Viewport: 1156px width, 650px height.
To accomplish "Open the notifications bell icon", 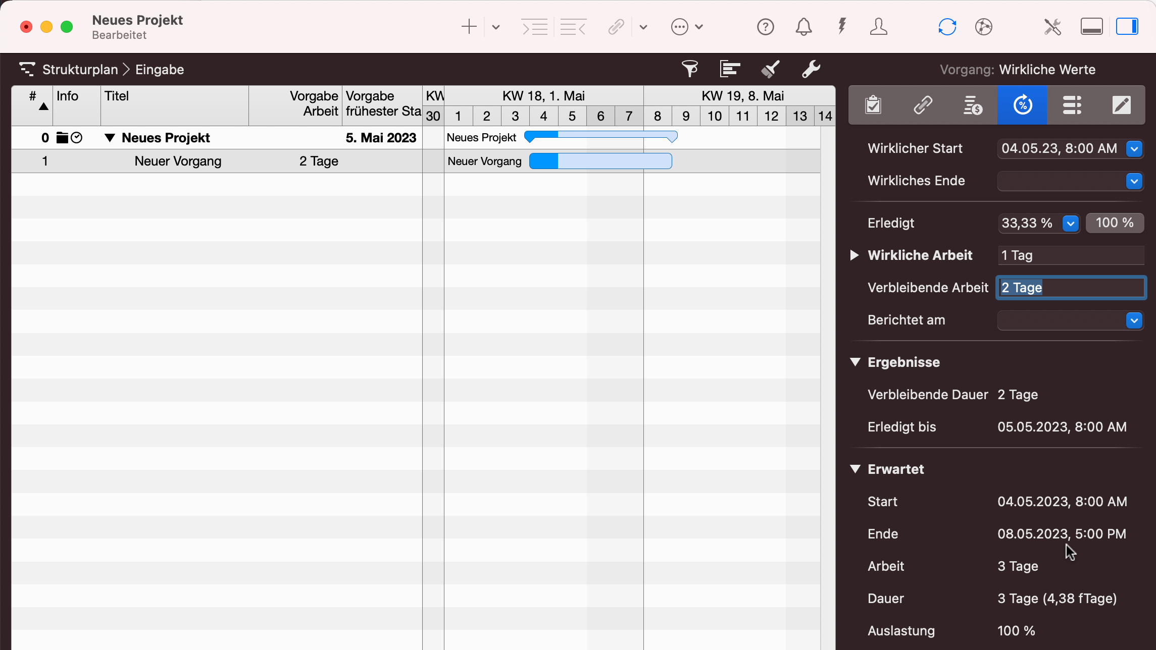I will 803,27.
